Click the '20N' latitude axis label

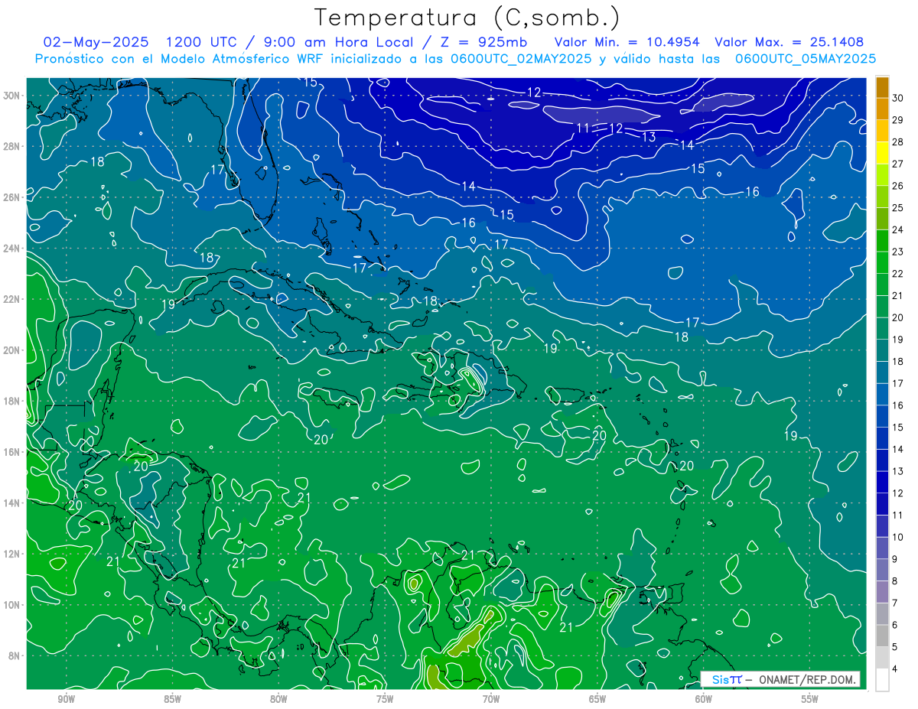pyautogui.click(x=12, y=350)
